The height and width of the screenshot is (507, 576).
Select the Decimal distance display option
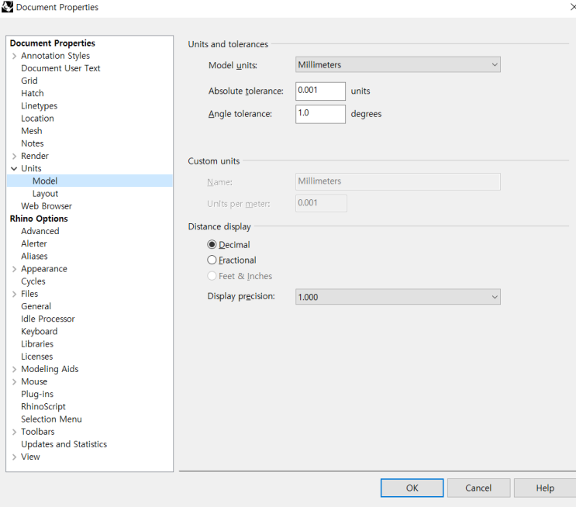pyautogui.click(x=212, y=245)
